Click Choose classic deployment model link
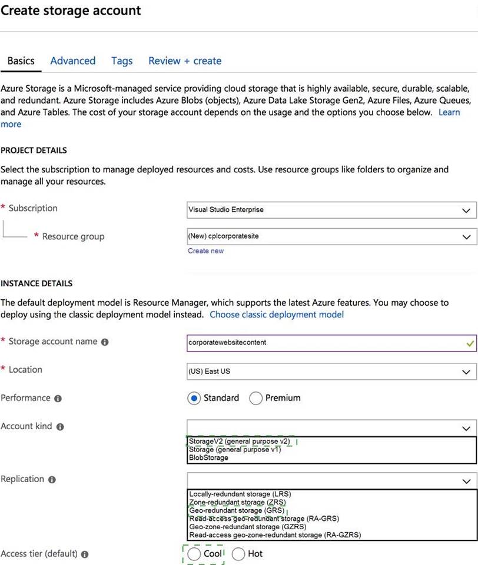Image resolution: width=478 pixels, height=565 pixels. pos(277,315)
